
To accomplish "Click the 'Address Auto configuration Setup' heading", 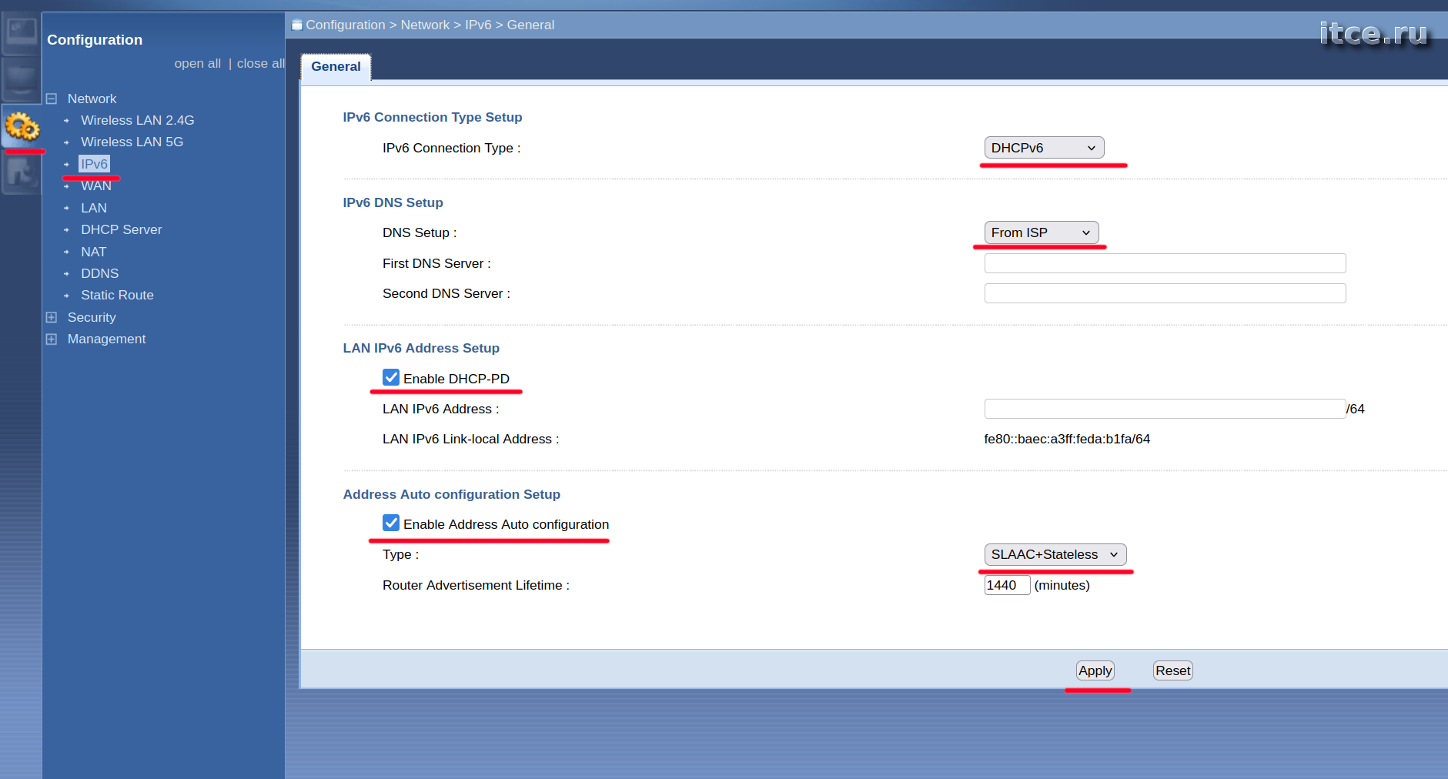I will [x=452, y=494].
